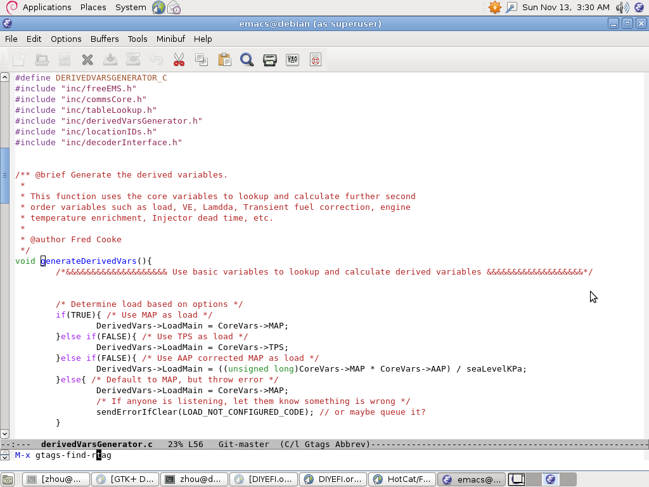Click the Show Desktop button in taskbar

pos(8,479)
